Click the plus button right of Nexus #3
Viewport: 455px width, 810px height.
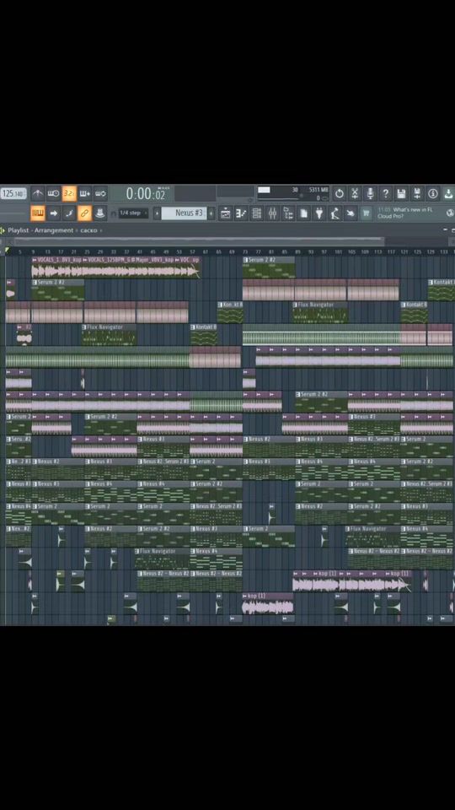(211, 213)
